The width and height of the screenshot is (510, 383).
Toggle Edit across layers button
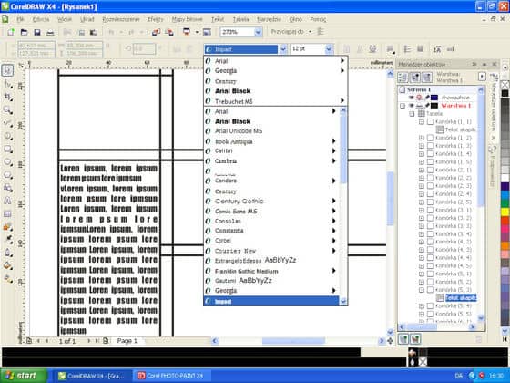(415, 78)
